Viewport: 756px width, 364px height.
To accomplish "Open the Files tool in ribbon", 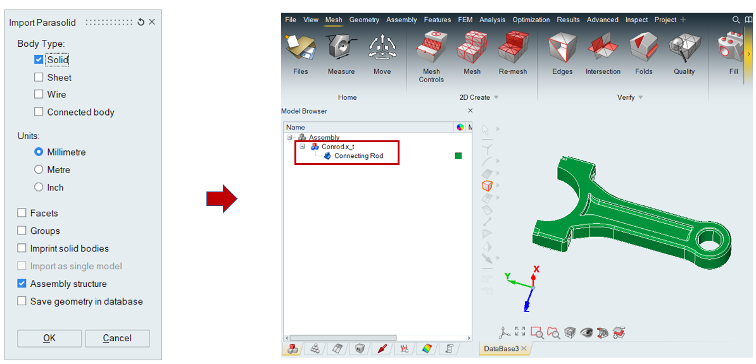I will click(300, 49).
